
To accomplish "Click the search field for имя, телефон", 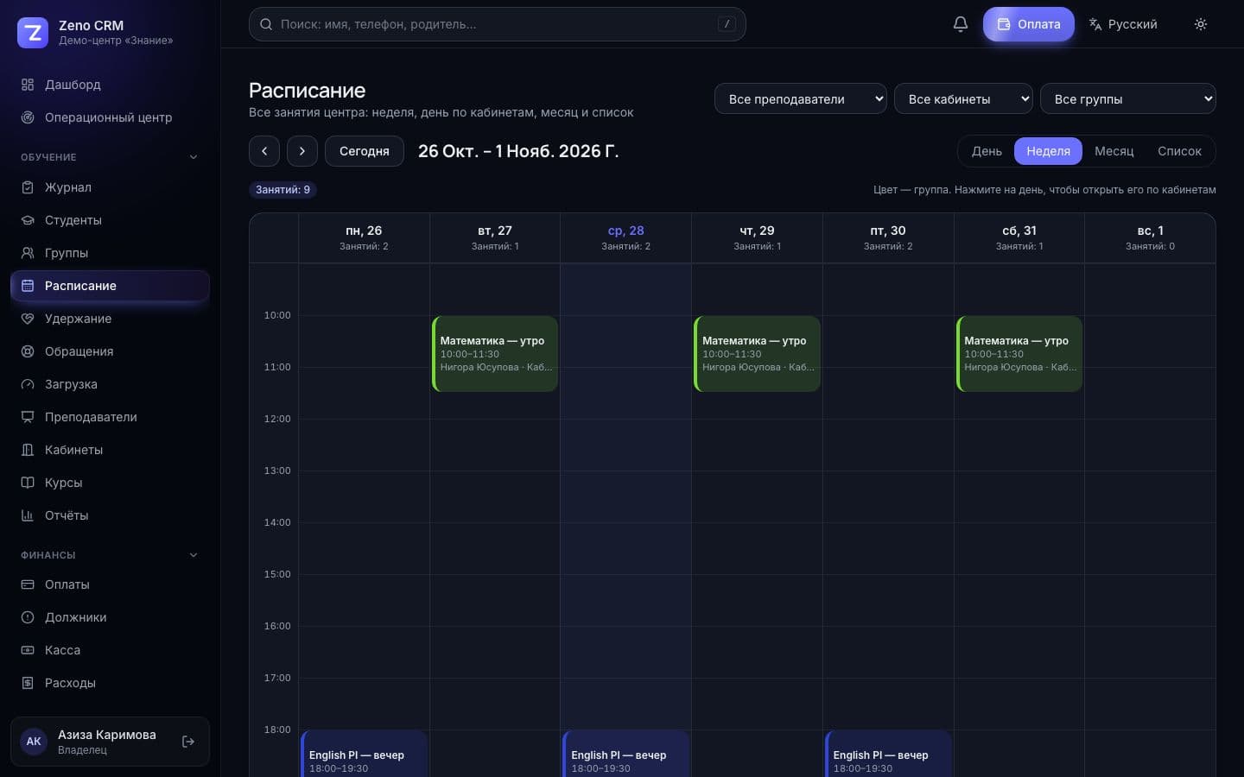I will pos(498,24).
